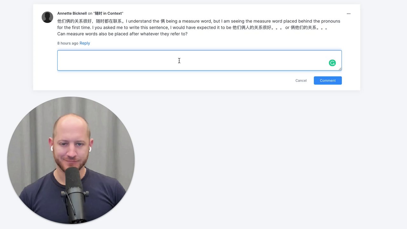Cancel the reply draft
Image resolution: width=407 pixels, height=229 pixels.
(301, 80)
